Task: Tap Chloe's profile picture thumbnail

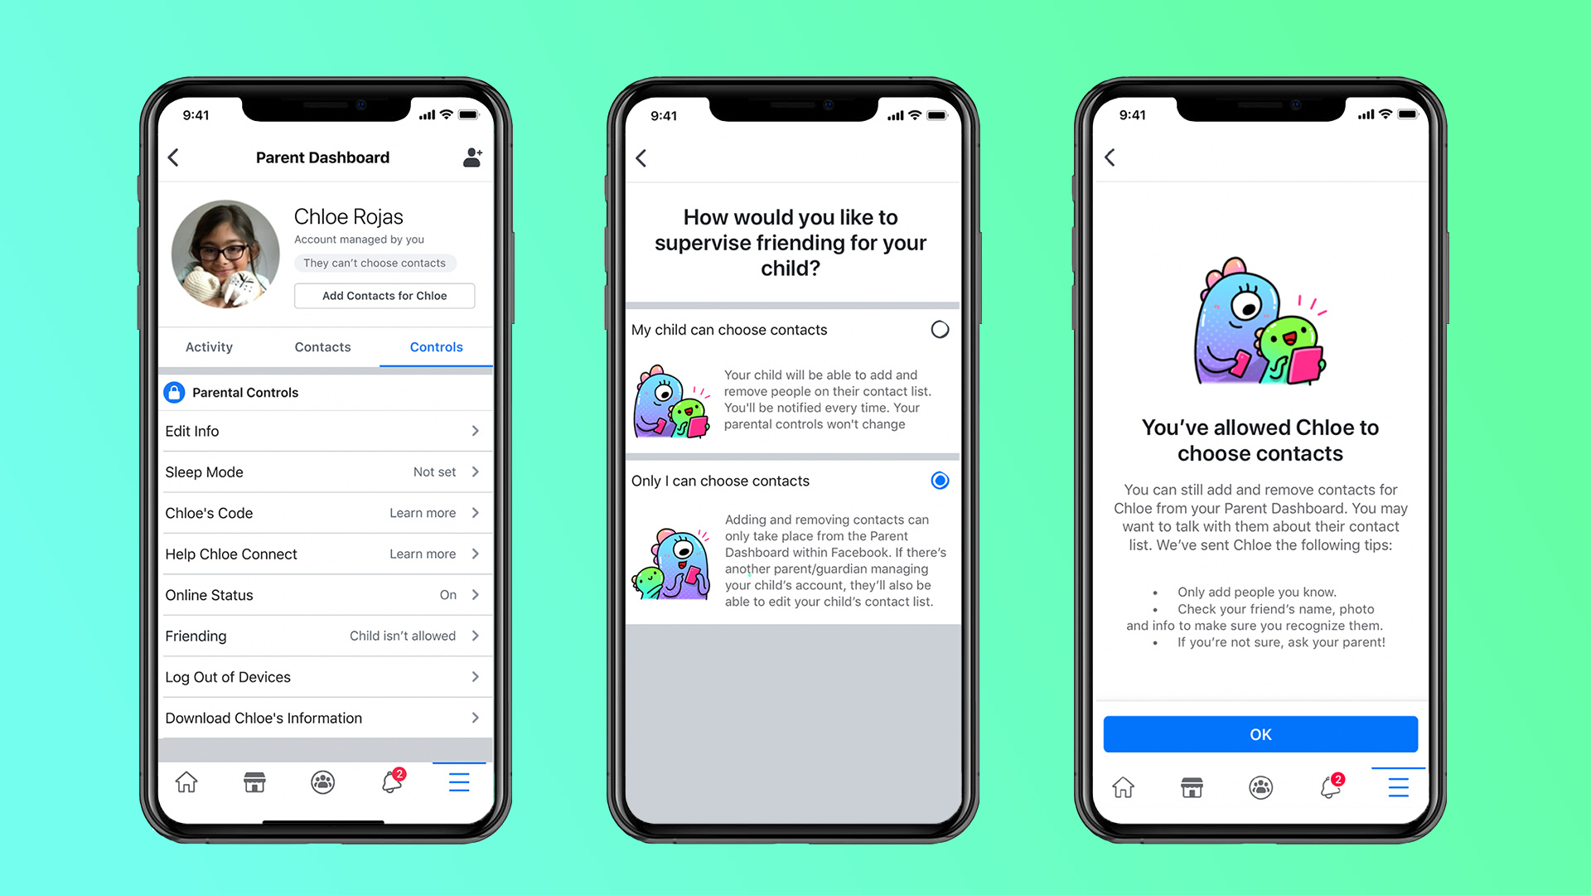Action: (x=223, y=254)
